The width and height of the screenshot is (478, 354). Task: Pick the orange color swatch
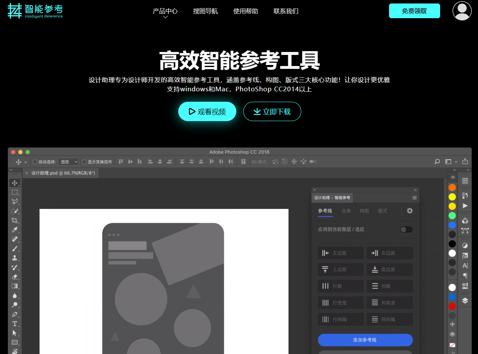pos(452,187)
